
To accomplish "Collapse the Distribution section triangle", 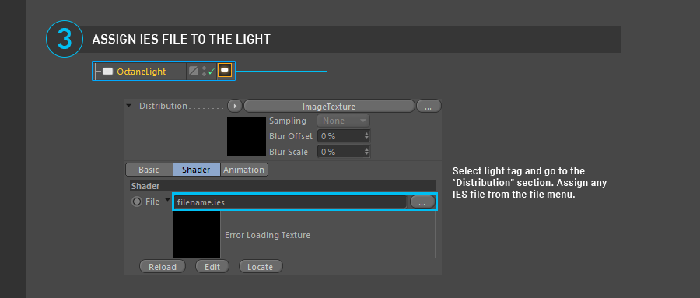I will tap(129, 106).
